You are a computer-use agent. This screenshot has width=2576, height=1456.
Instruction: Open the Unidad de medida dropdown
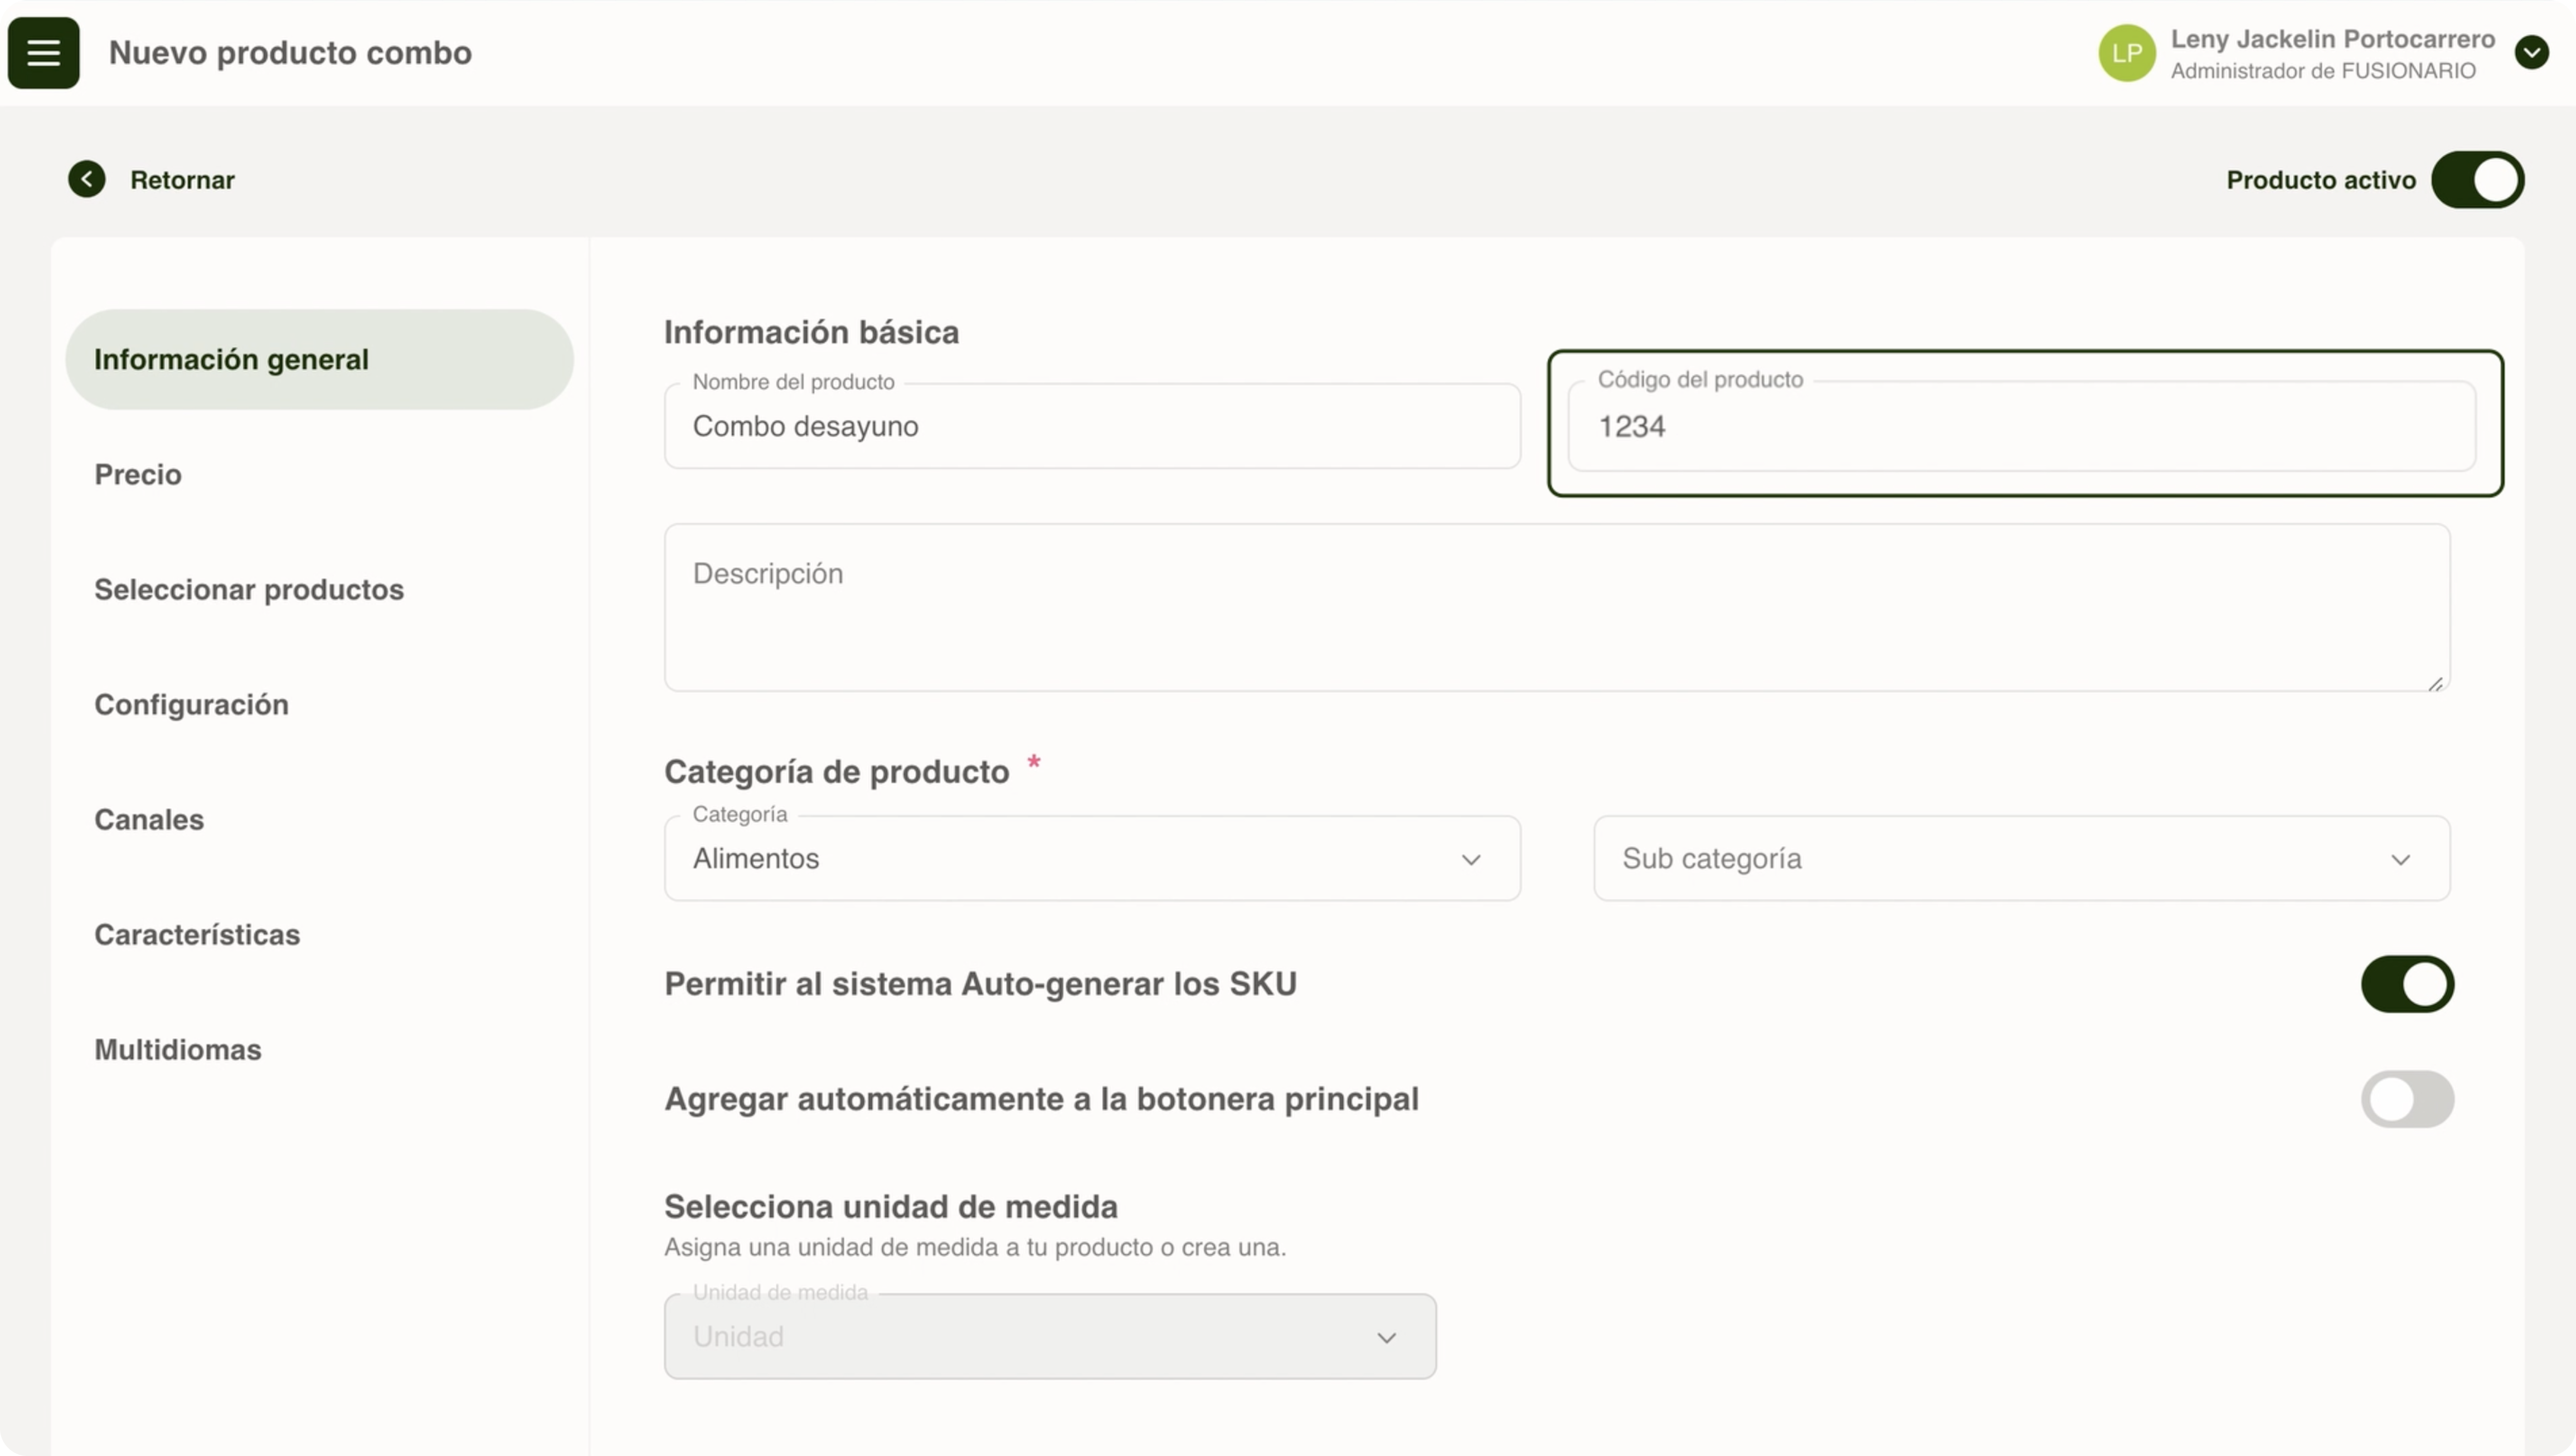1049,1337
